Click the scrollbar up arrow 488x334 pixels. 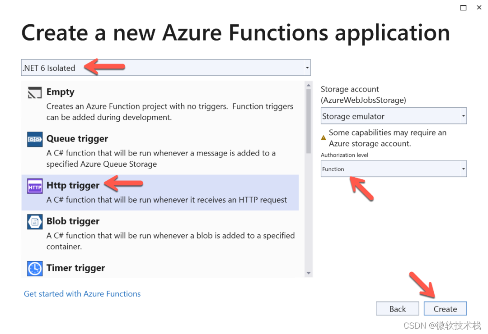[x=308, y=84]
